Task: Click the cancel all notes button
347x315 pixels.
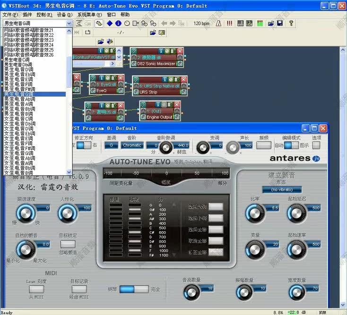Action: [216, 241]
